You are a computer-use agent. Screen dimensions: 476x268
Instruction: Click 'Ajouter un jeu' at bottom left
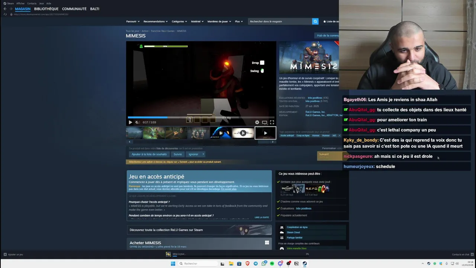pos(13,255)
